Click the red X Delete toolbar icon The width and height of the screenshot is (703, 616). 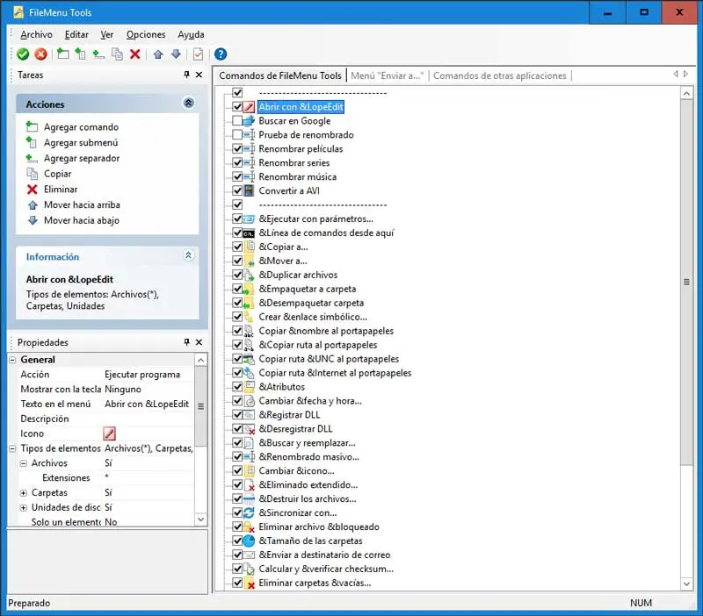(135, 54)
